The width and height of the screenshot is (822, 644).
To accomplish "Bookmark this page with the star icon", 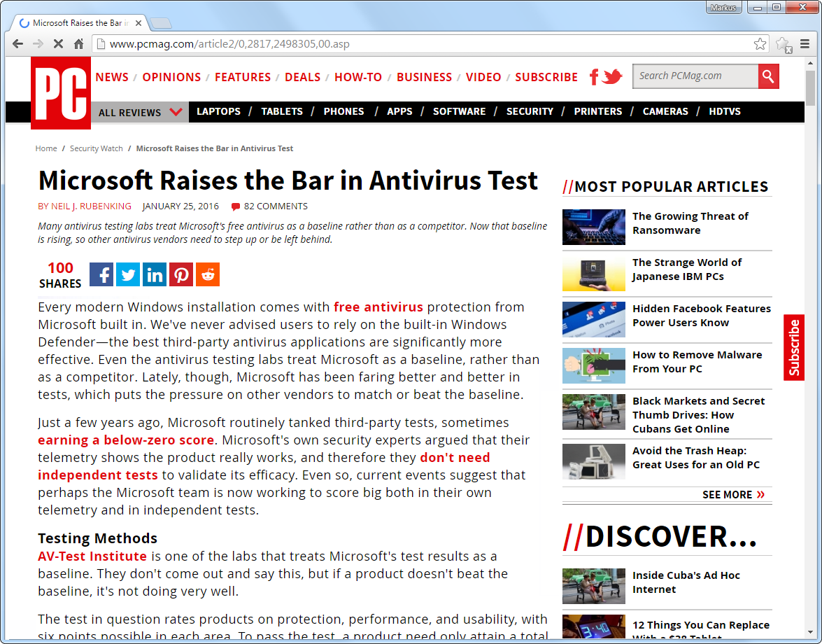I will tap(760, 44).
